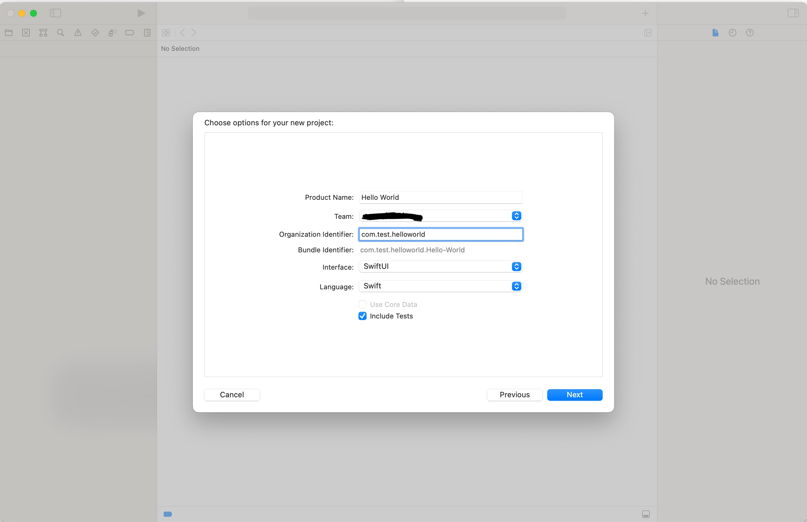The width and height of the screenshot is (807, 522).
Task: Enable the Include Tests checkbox
Action: click(x=363, y=316)
